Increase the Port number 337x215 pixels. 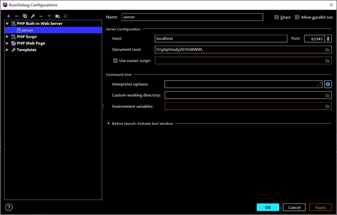coord(328,38)
